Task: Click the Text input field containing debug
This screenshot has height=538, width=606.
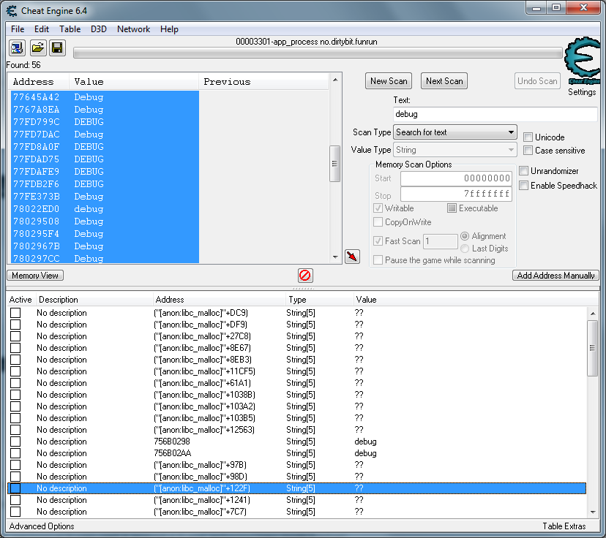Action: (x=495, y=114)
